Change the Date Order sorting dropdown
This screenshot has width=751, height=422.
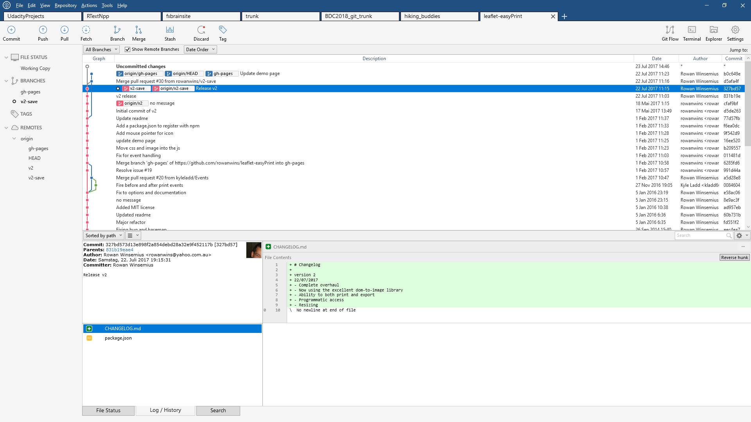[x=200, y=49]
